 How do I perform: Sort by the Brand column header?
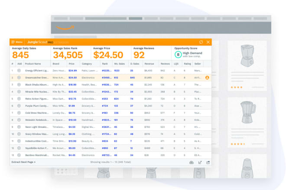pos(56,64)
